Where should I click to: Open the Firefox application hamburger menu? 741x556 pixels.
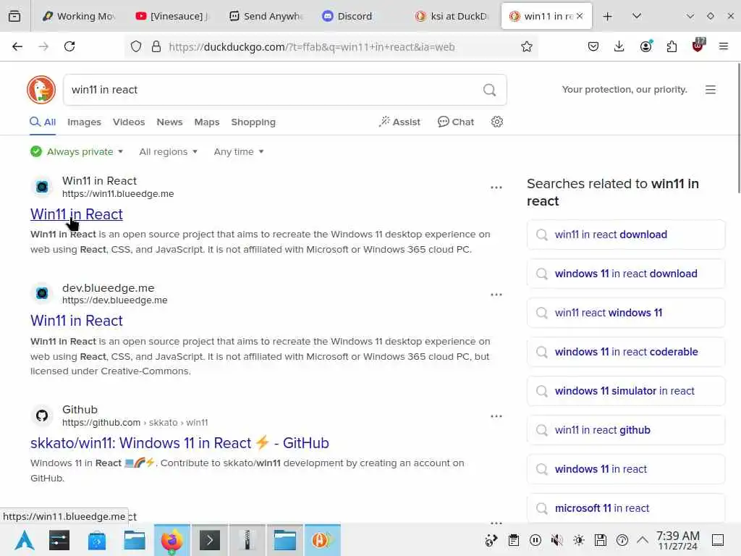[724, 46]
